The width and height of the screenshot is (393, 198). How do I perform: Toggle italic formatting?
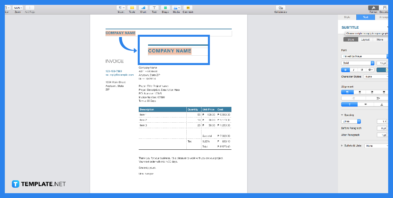coord(353,70)
